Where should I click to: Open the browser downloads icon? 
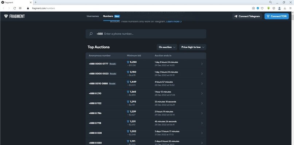(285, 8)
